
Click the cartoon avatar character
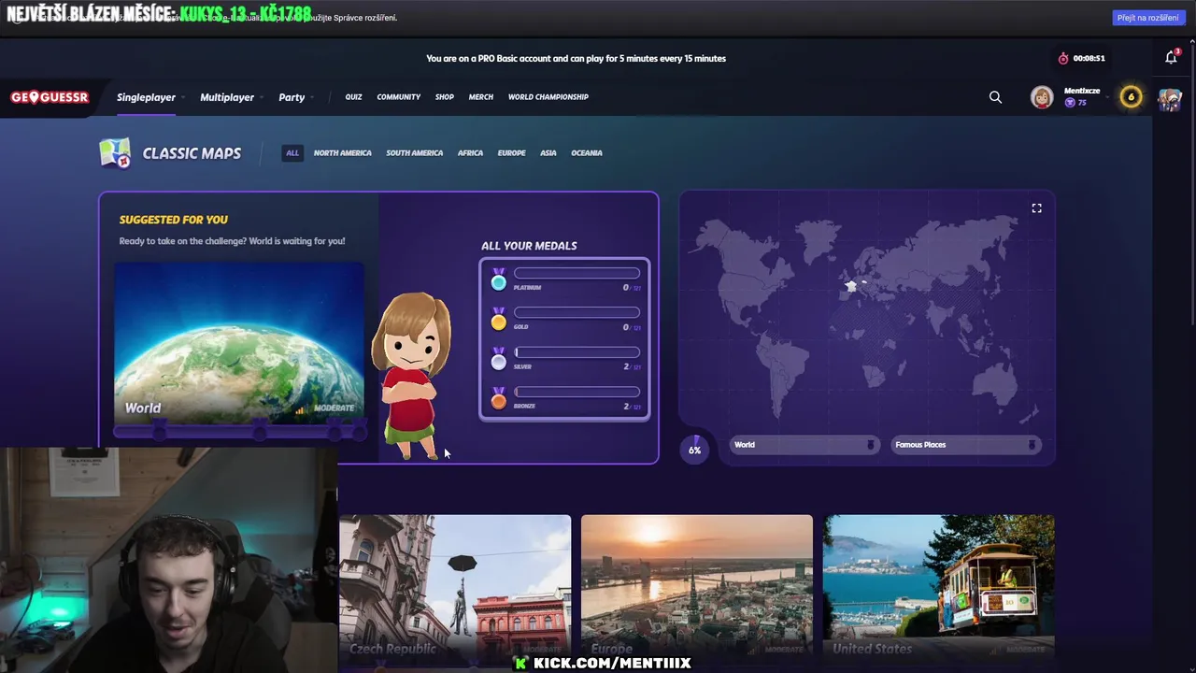(x=411, y=376)
